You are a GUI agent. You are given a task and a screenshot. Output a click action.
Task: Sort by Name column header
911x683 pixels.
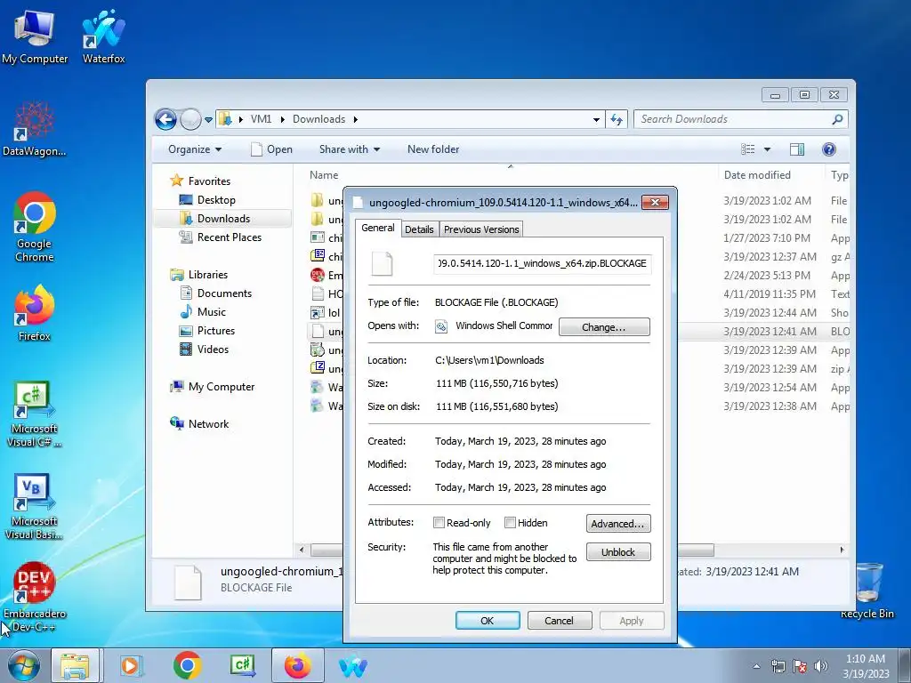pos(324,175)
